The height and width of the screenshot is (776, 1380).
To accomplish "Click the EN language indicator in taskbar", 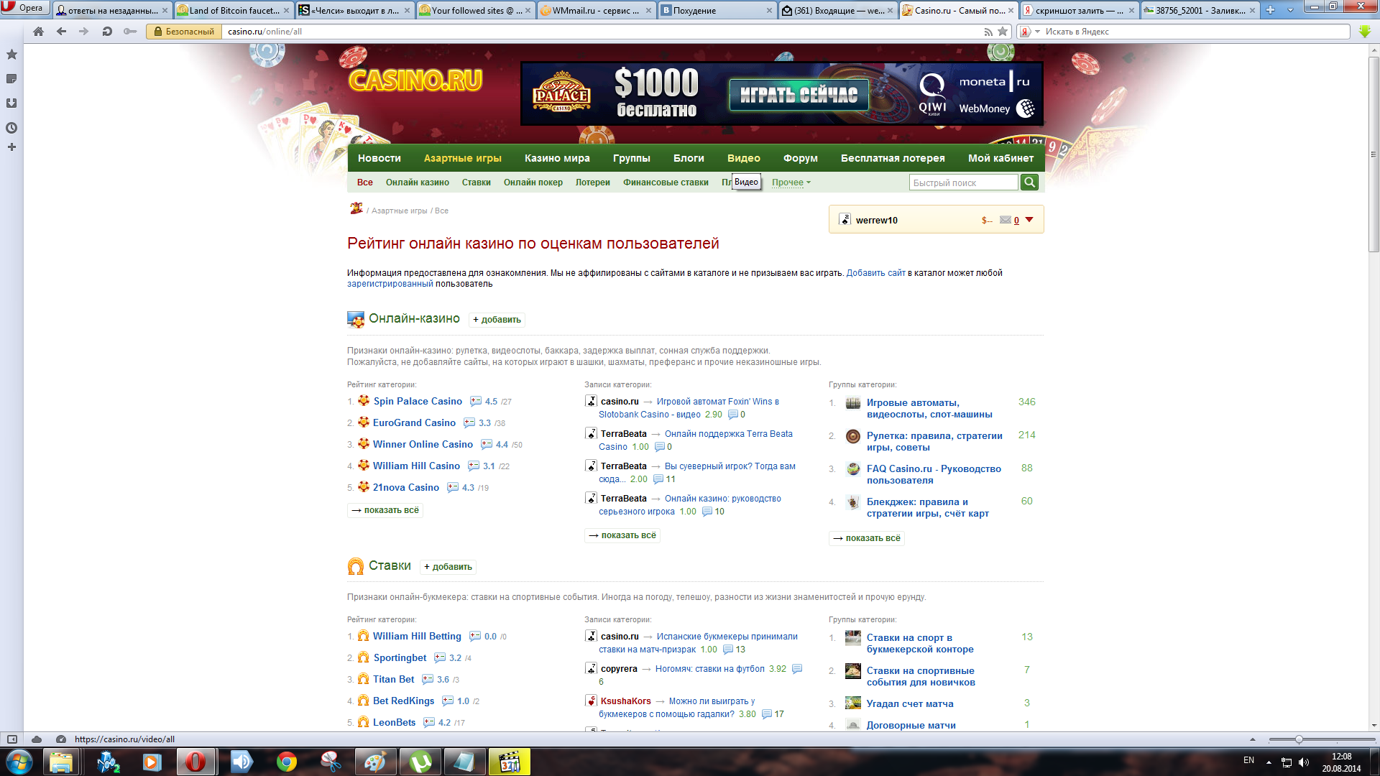I will [1248, 760].
